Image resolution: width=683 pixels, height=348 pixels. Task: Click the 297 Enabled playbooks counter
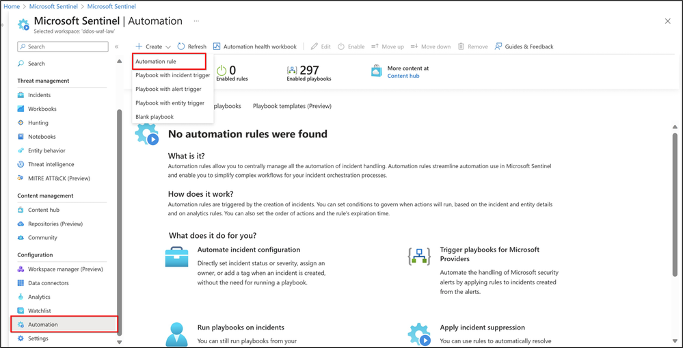(x=309, y=73)
